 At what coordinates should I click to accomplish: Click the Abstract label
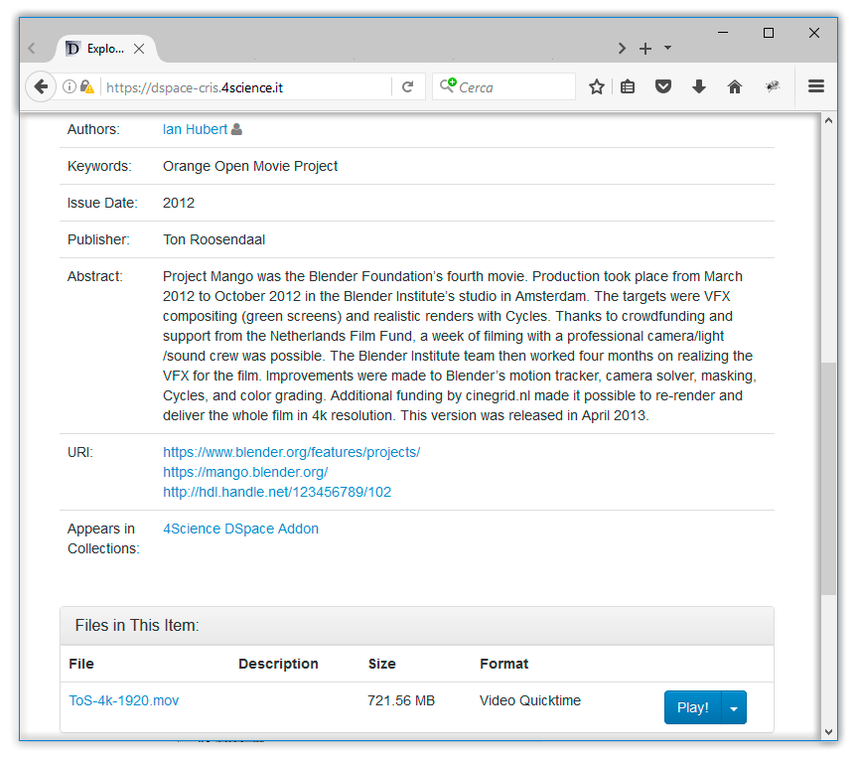click(95, 276)
